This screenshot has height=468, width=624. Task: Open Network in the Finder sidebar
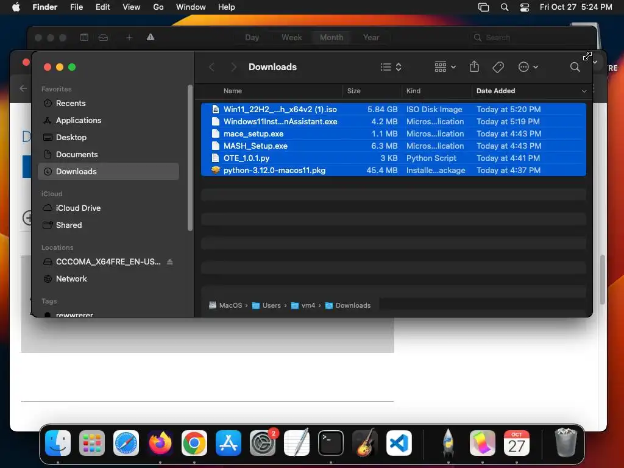[x=108, y=279]
